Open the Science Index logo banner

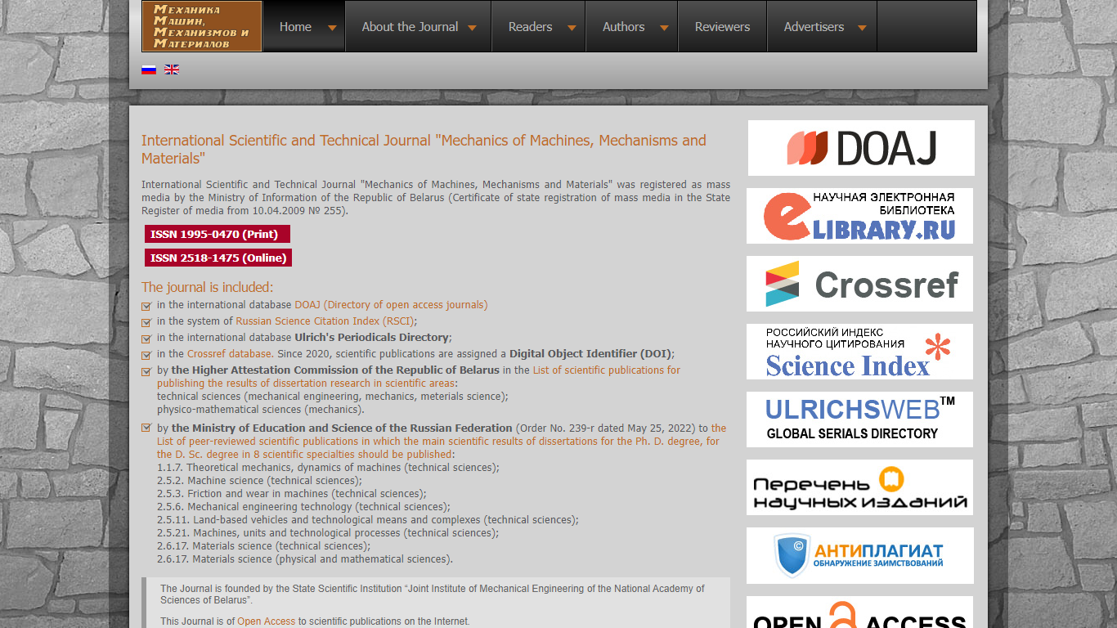(x=859, y=352)
